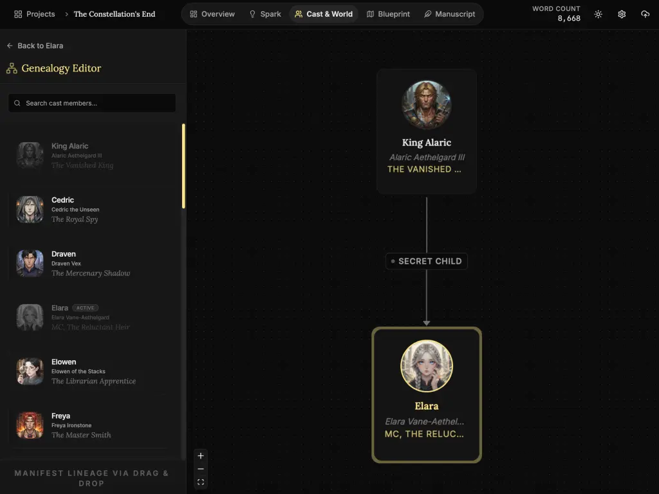Open the settings gear icon
This screenshot has width=659, height=494.
tap(622, 14)
